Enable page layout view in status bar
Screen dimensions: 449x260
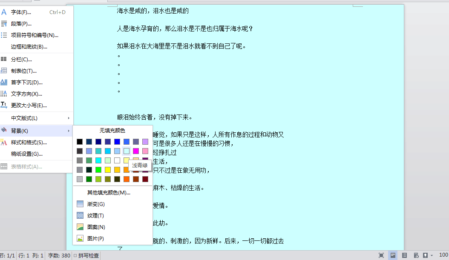(x=393, y=255)
